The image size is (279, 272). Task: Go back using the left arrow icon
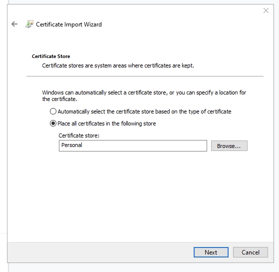(14, 24)
